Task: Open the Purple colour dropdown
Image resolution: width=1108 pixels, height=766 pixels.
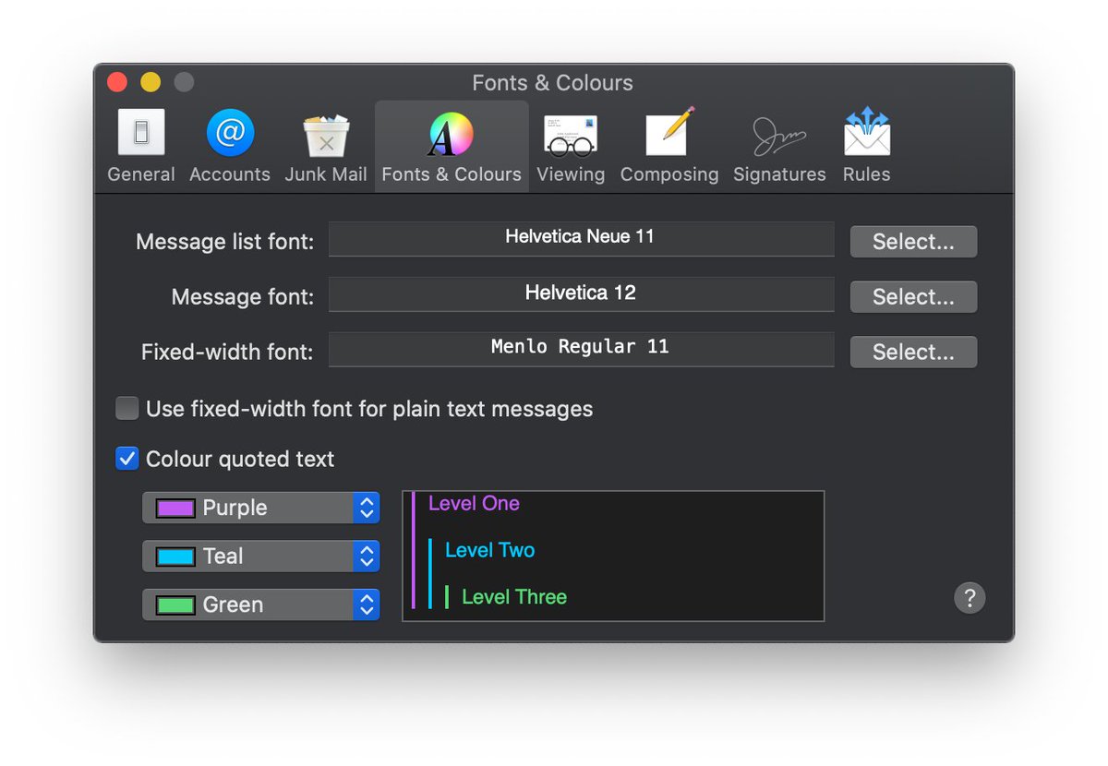Action: click(261, 508)
